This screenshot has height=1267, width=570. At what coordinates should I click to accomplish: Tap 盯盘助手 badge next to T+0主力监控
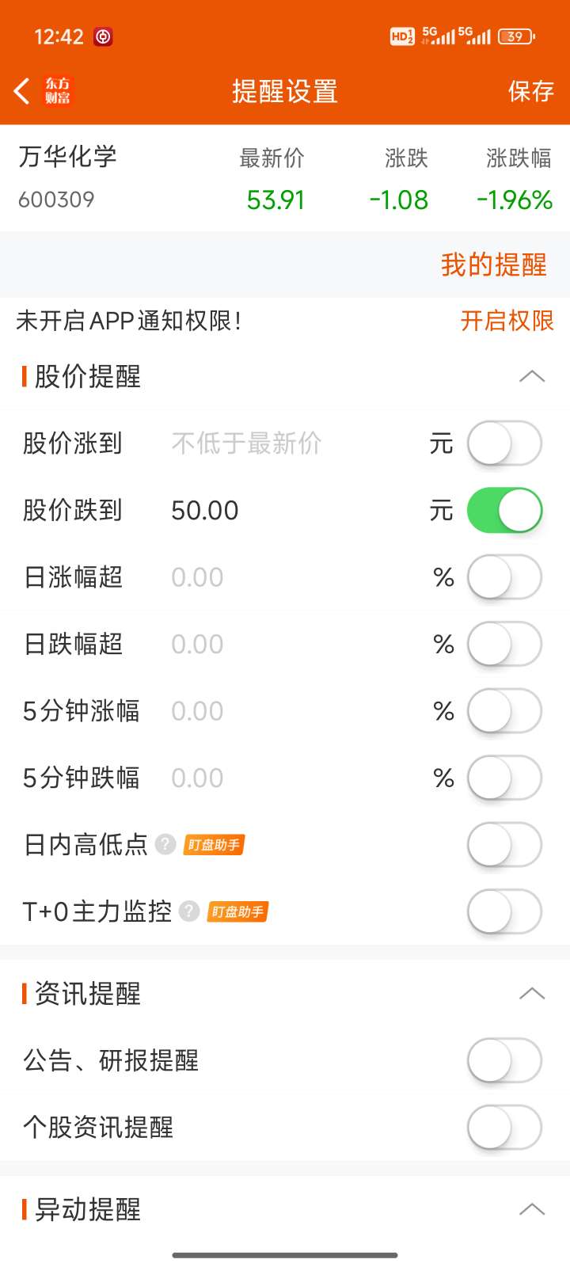click(237, 912)
